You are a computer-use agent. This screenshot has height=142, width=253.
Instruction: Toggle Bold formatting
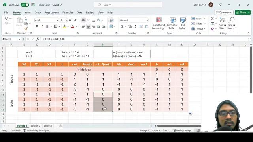pyautogui.click(x=37, y=26)
